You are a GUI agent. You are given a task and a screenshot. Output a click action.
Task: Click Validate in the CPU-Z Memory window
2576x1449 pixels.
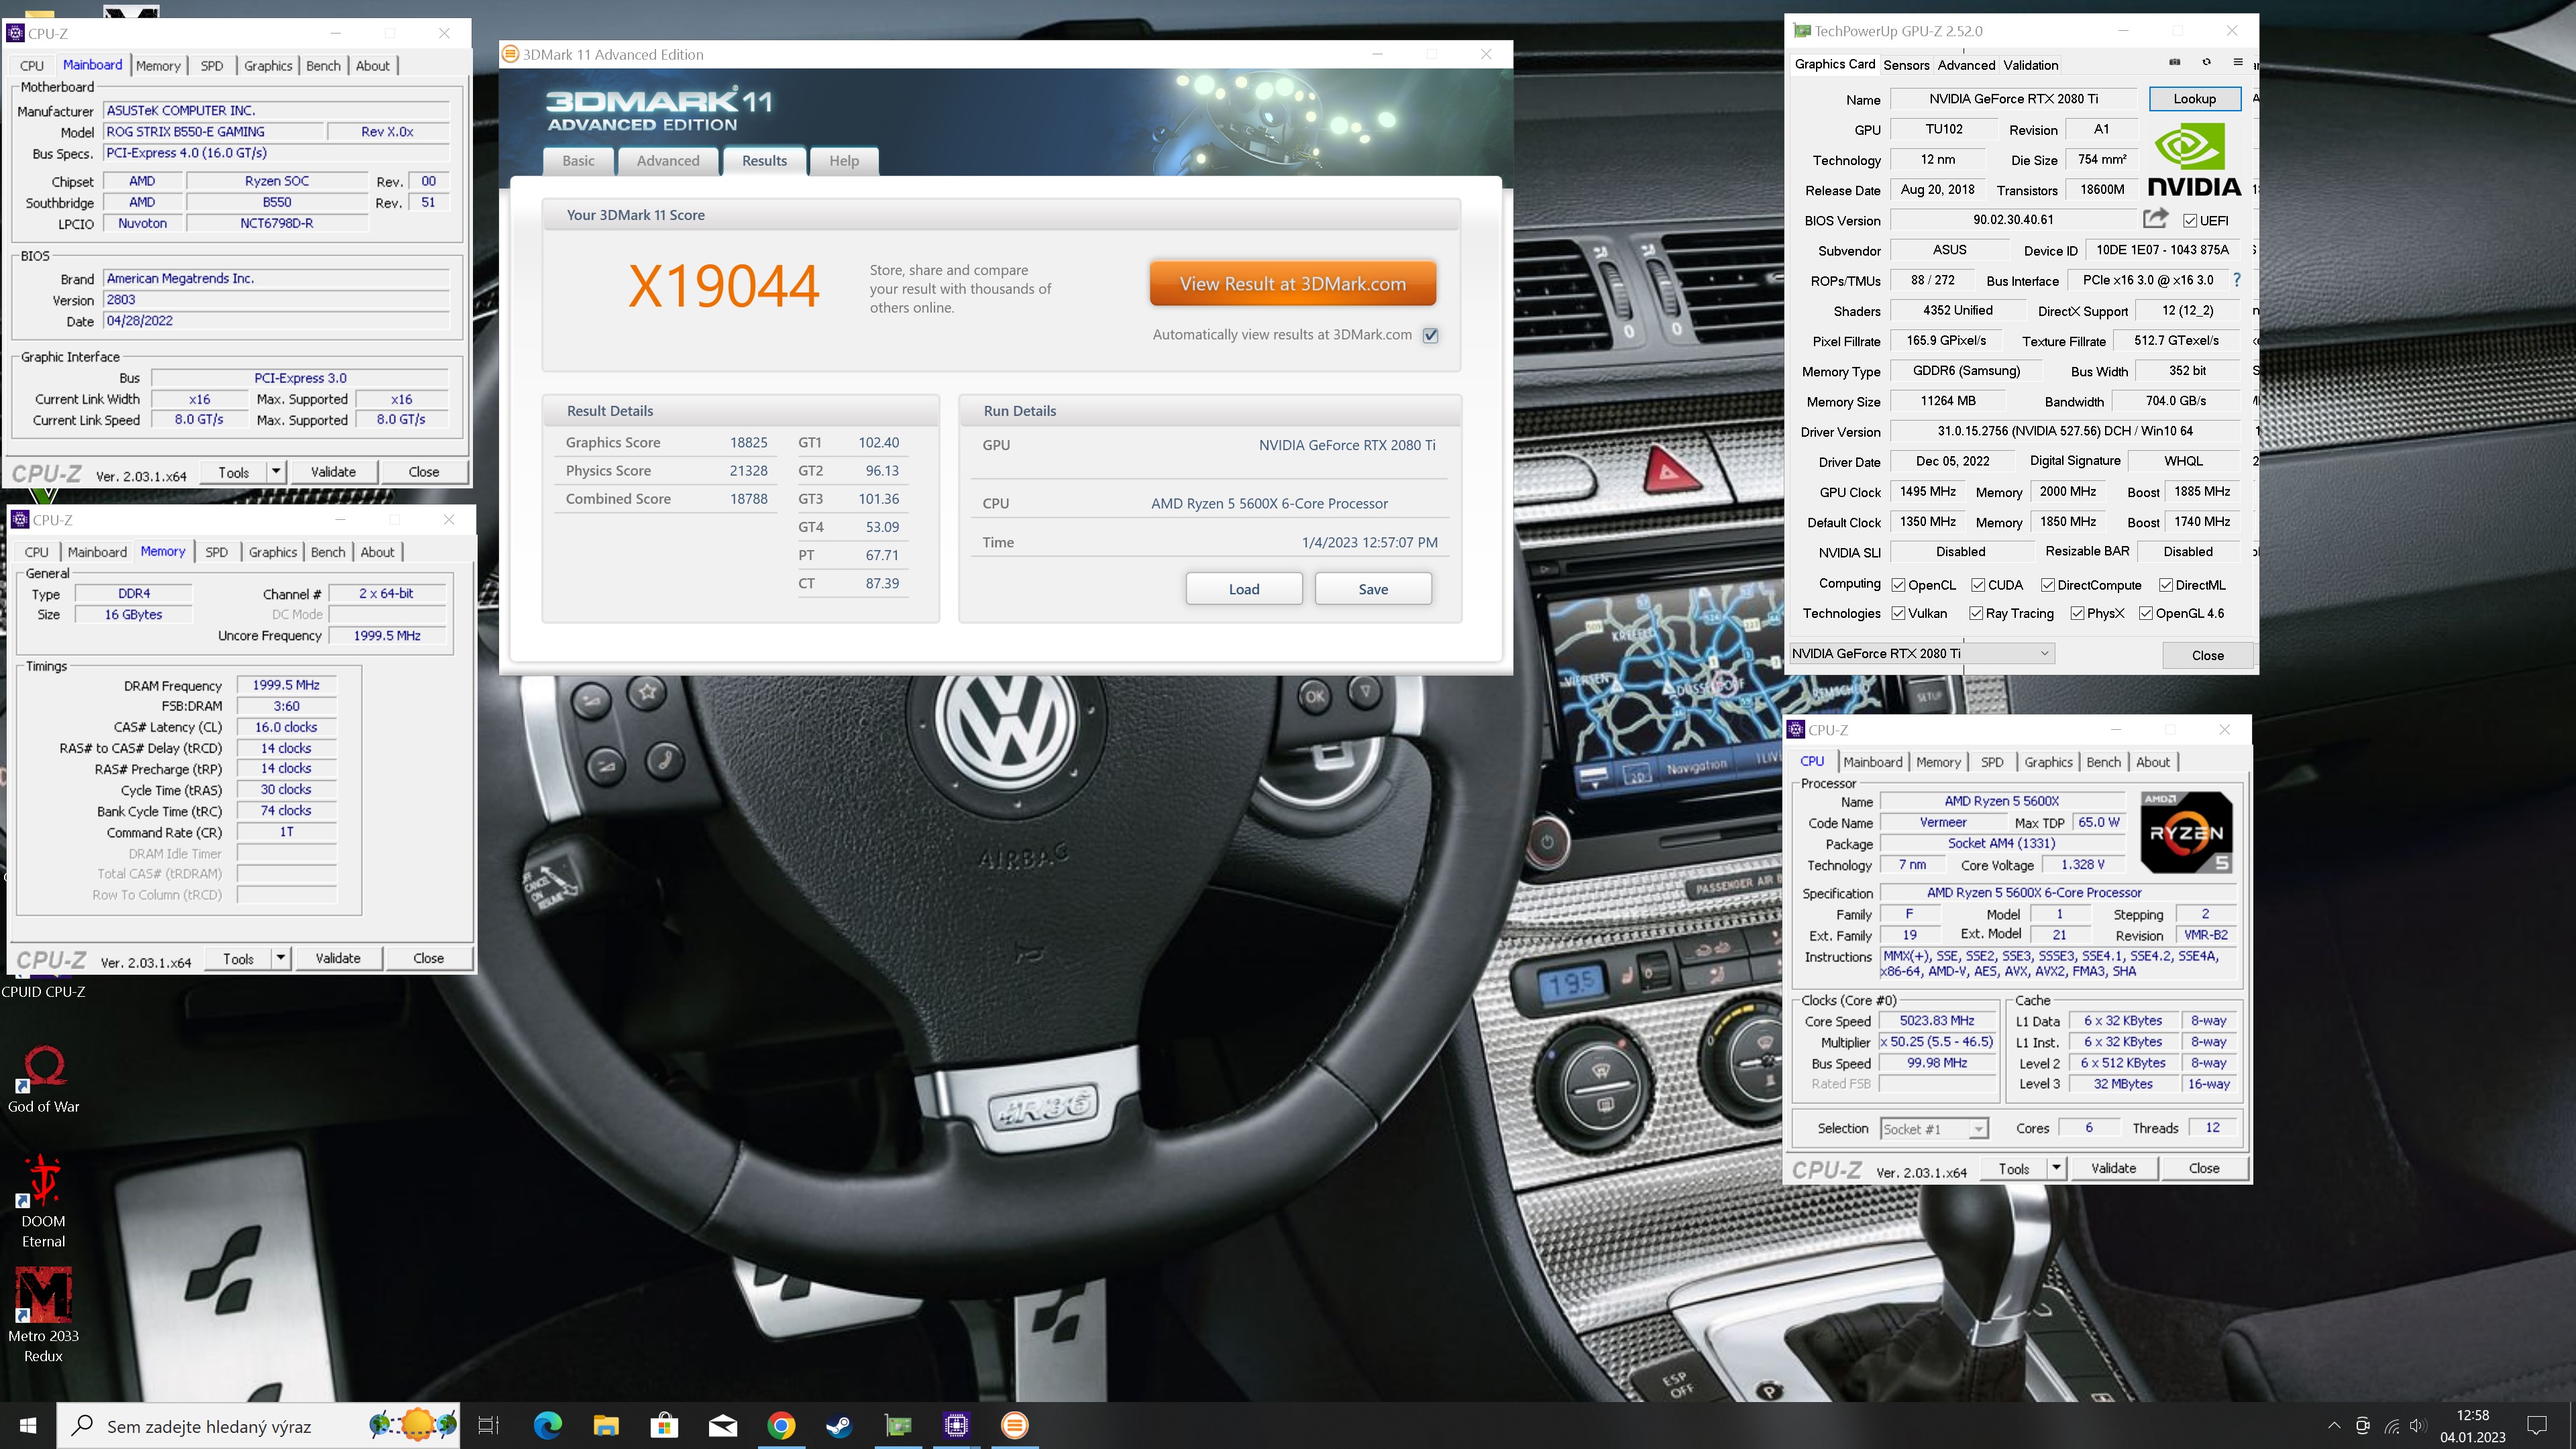(x=338, y=958)
